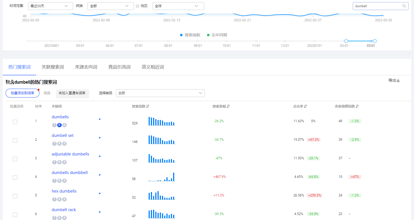
Task: Open the 时间范围 最近30天 dropdown
Action: tap(50, 6)
